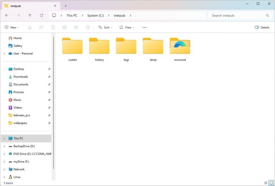Switch to large icons view in status bar
The height and width of the screenshot is (186, 275).
[271, 183]
